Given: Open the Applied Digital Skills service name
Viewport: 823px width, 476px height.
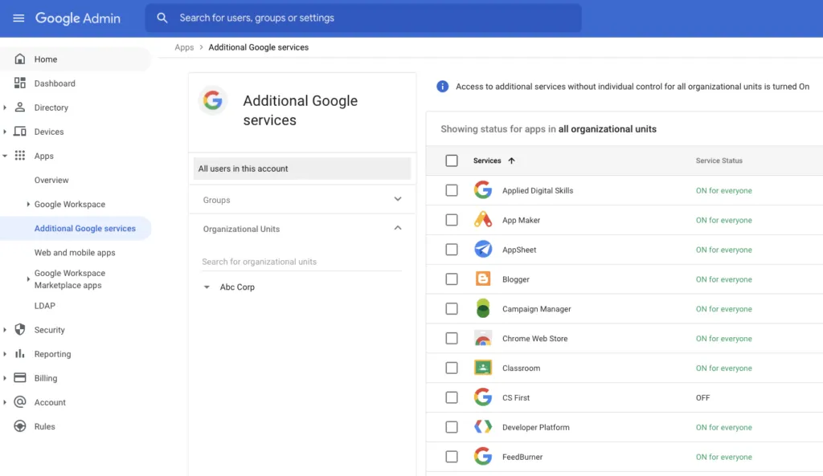Looking at the screenshot, I should point(538,190).
